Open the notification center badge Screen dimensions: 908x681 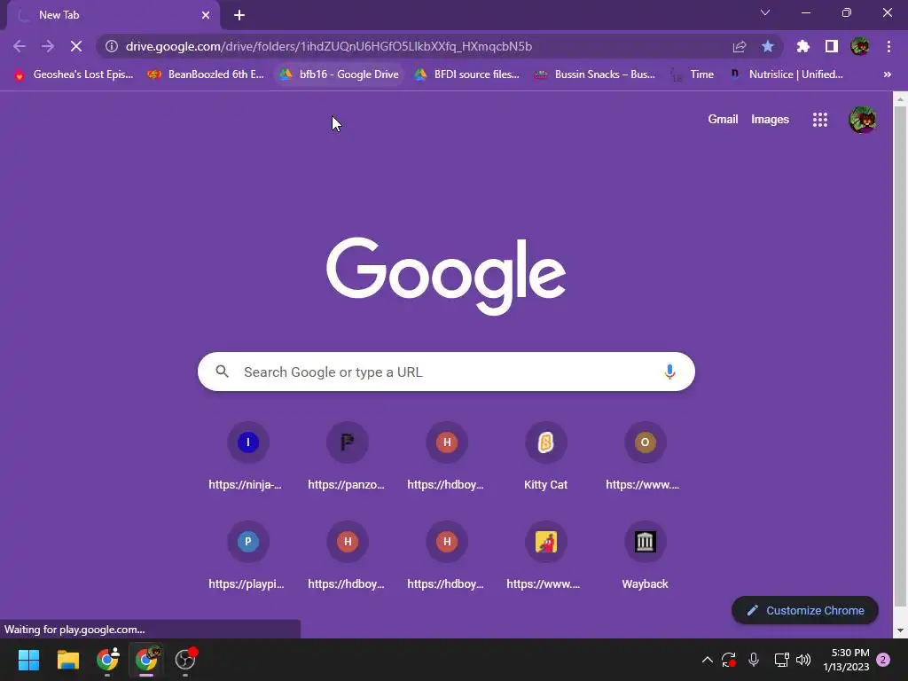tap(883, 660)
